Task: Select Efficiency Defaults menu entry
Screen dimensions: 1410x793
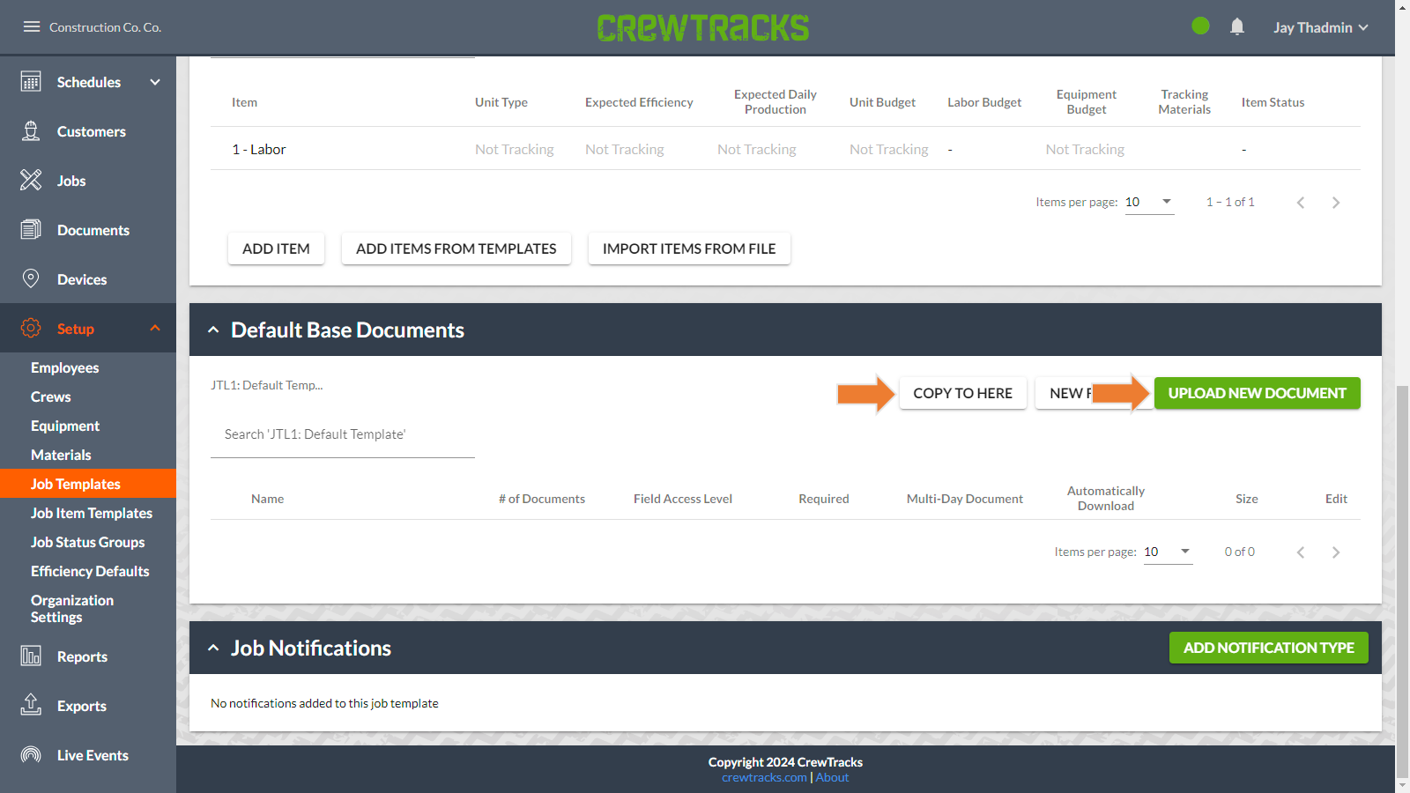Action: coord(88,571)
